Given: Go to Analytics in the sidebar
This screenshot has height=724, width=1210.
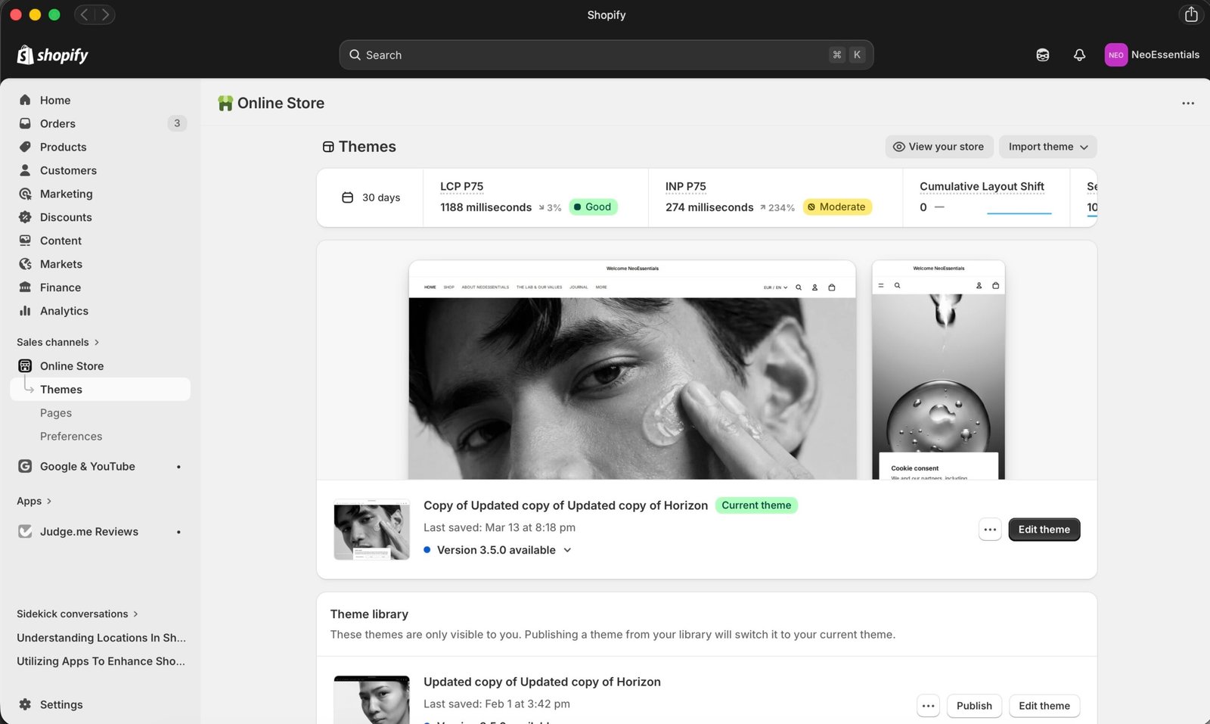Looking at the screenshot, I should tap(64, 311).
